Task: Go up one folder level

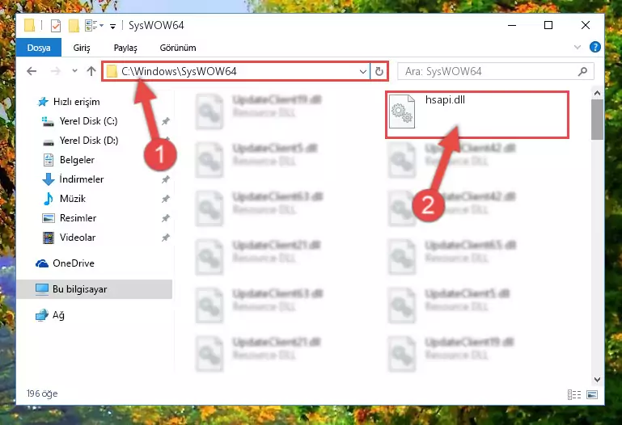Action: pos(91,71)
